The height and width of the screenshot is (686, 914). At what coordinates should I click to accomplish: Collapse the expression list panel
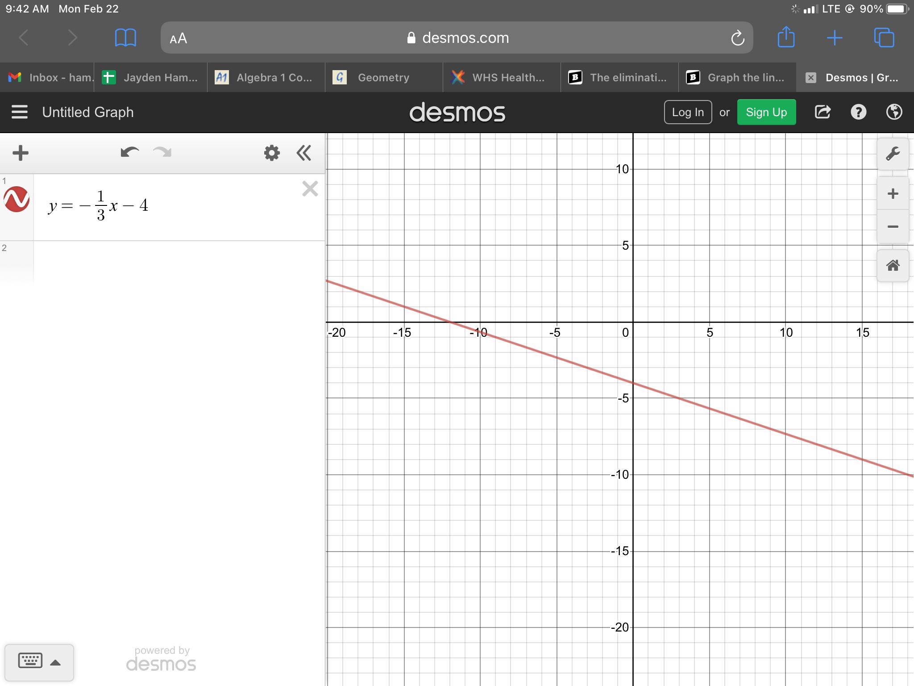click(x=304, y=153)
